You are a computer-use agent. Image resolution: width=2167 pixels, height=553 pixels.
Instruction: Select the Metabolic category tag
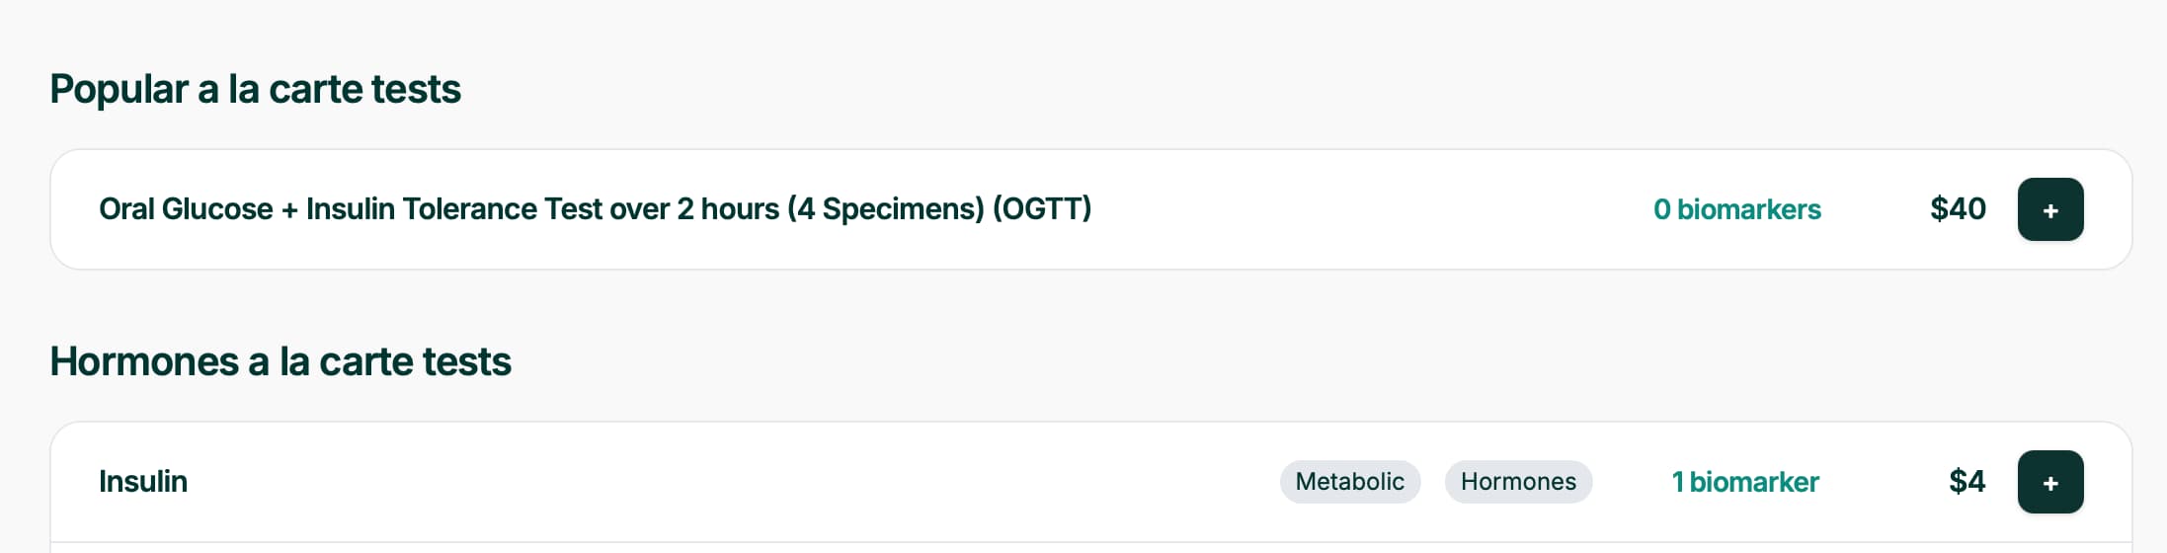pos(1349,482)
